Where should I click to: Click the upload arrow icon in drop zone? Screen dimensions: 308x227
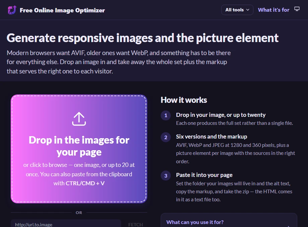[x=79, y=119]
